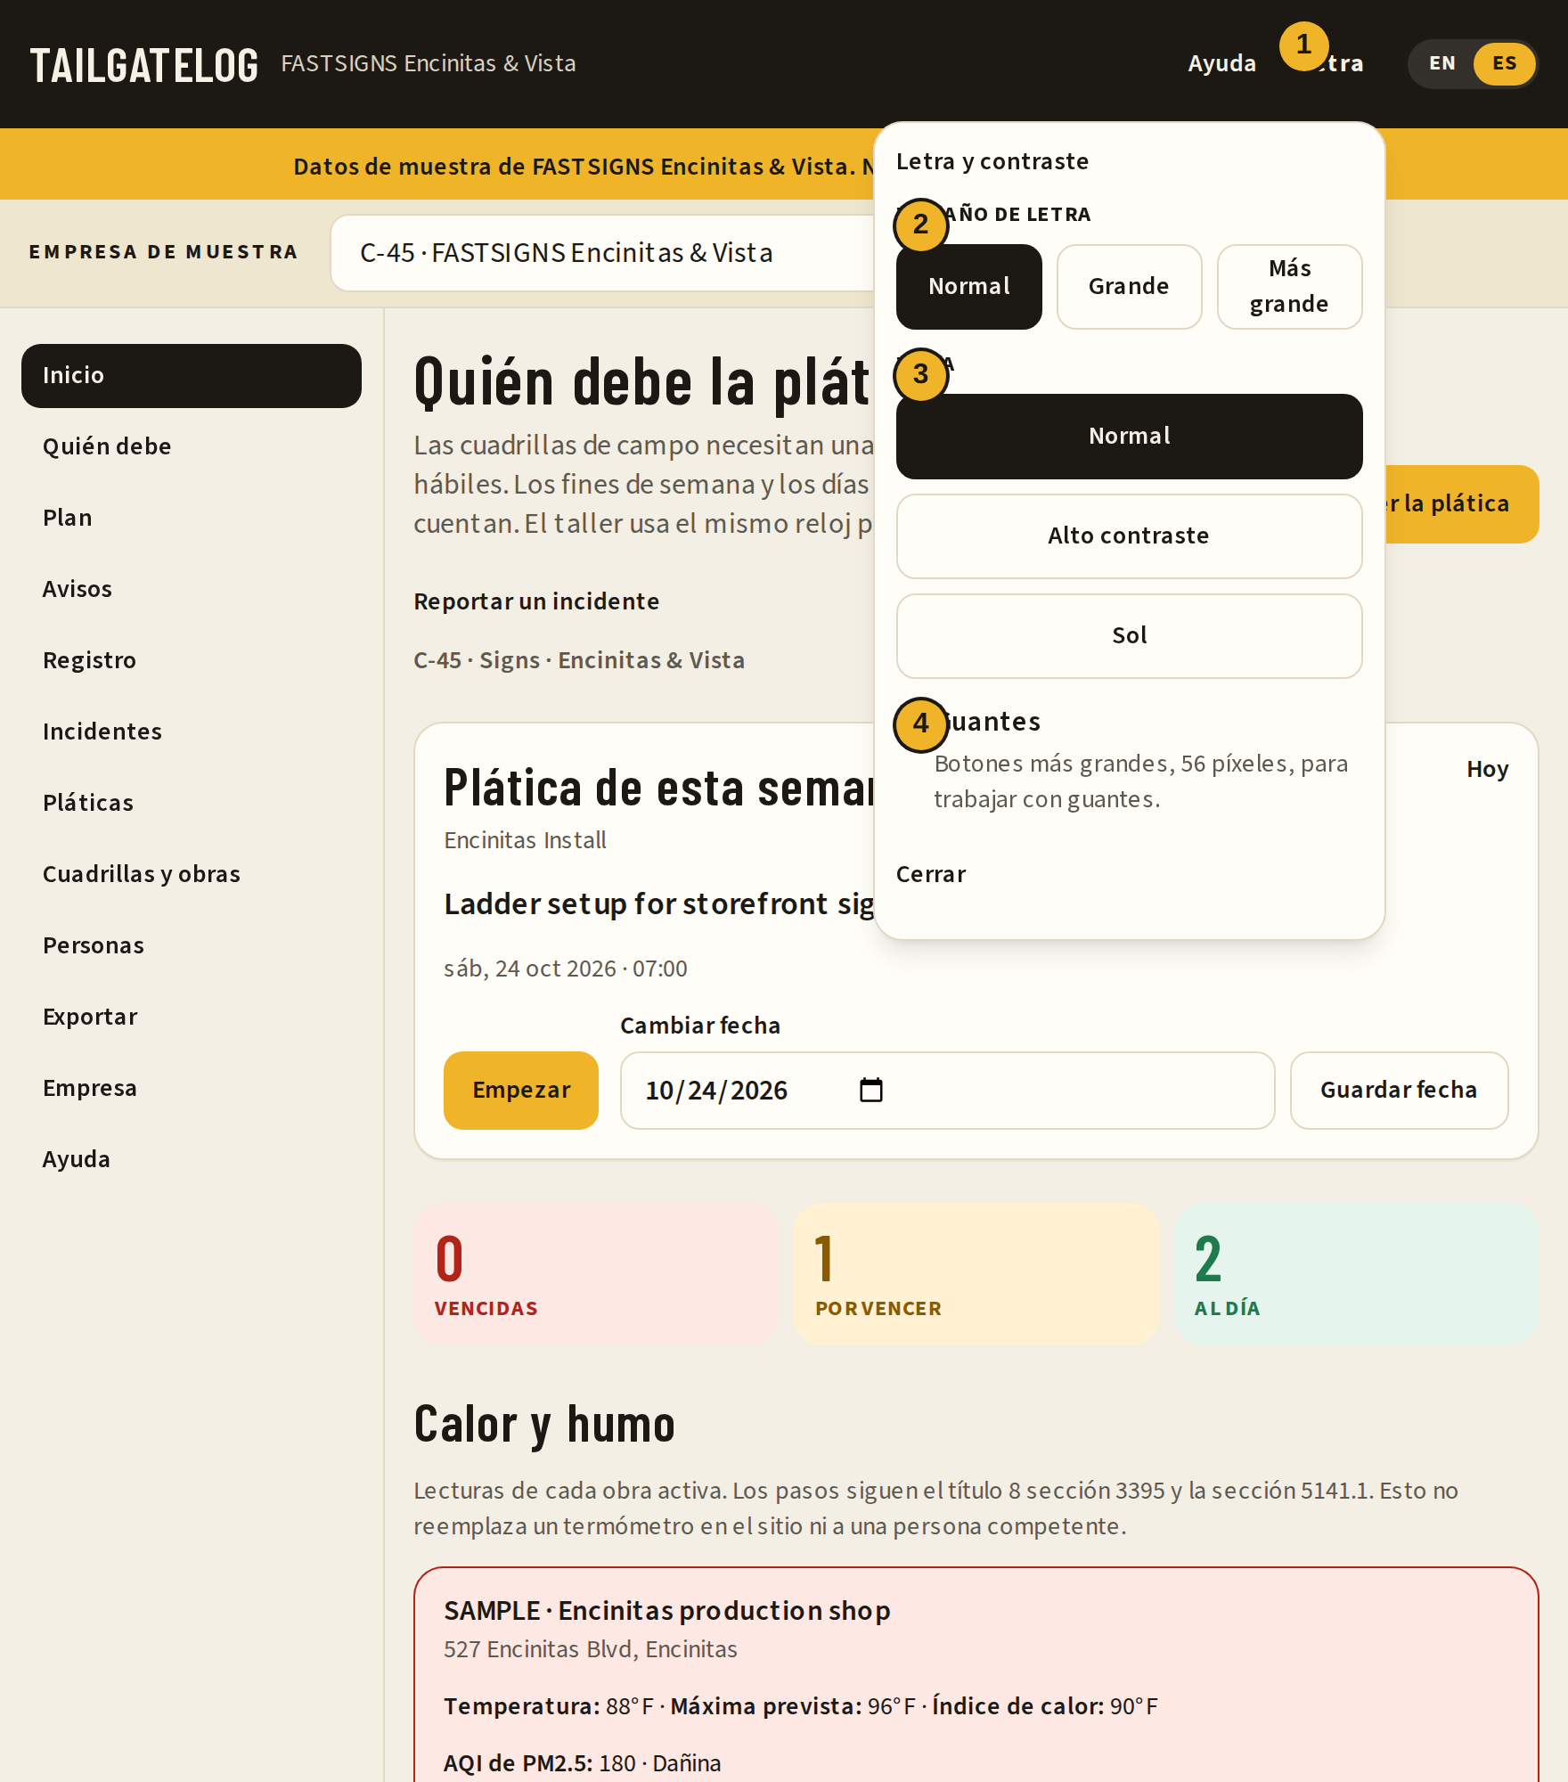Screen dimensions: 1568x1782
Task: Switch language to ES
Action: click(x=1504, y=63)
